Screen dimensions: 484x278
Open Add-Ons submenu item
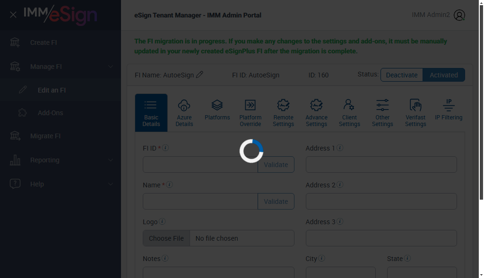(x=60, y=113)
